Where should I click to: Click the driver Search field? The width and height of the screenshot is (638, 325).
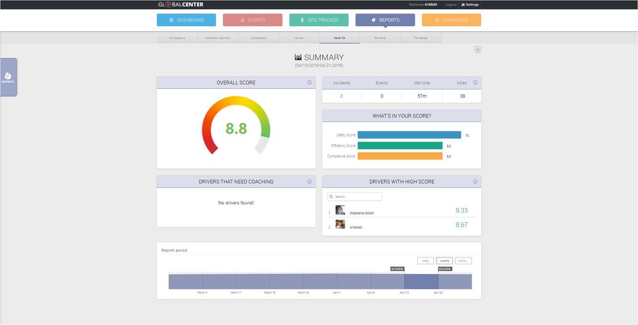pyautogui.click(x=355, y=197)
